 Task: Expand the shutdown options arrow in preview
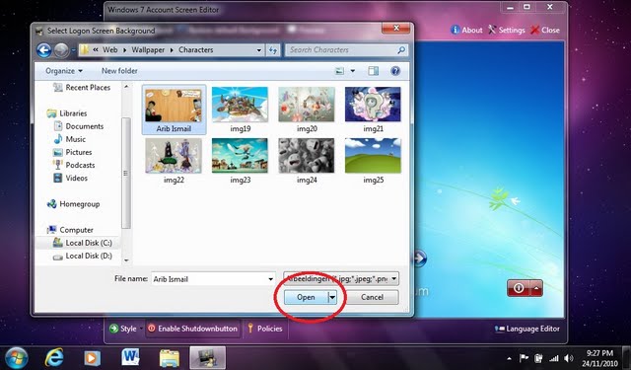(536, 288)
